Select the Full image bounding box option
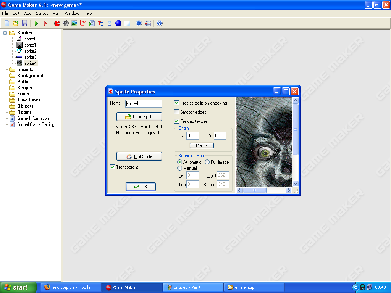 point(207,162)
